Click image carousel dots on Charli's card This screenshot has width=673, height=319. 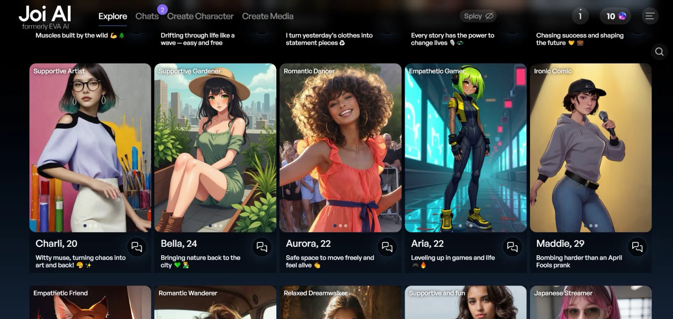(x=90, y=226)
